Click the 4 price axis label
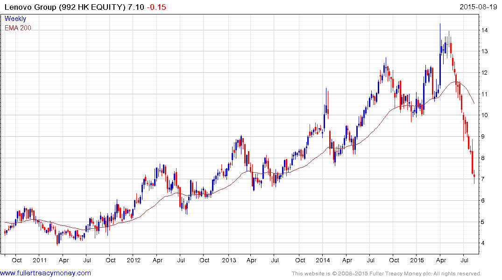 tap(483, 243)
